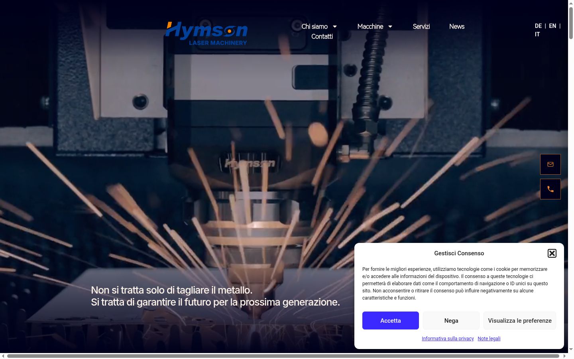Image resolution: width=574 pixels, height=359 pixels.
Task: Click the scroll down arrow
Action: [x=571, y=349]
